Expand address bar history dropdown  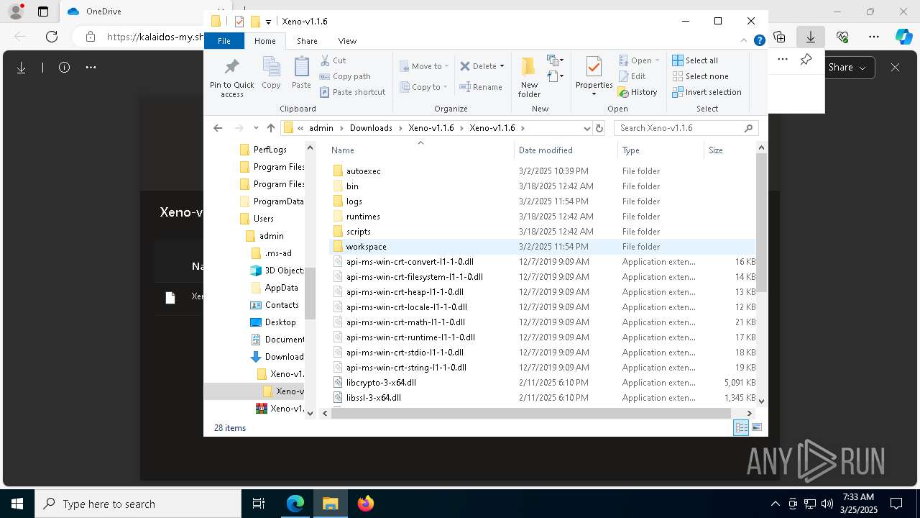pos(587,128)
